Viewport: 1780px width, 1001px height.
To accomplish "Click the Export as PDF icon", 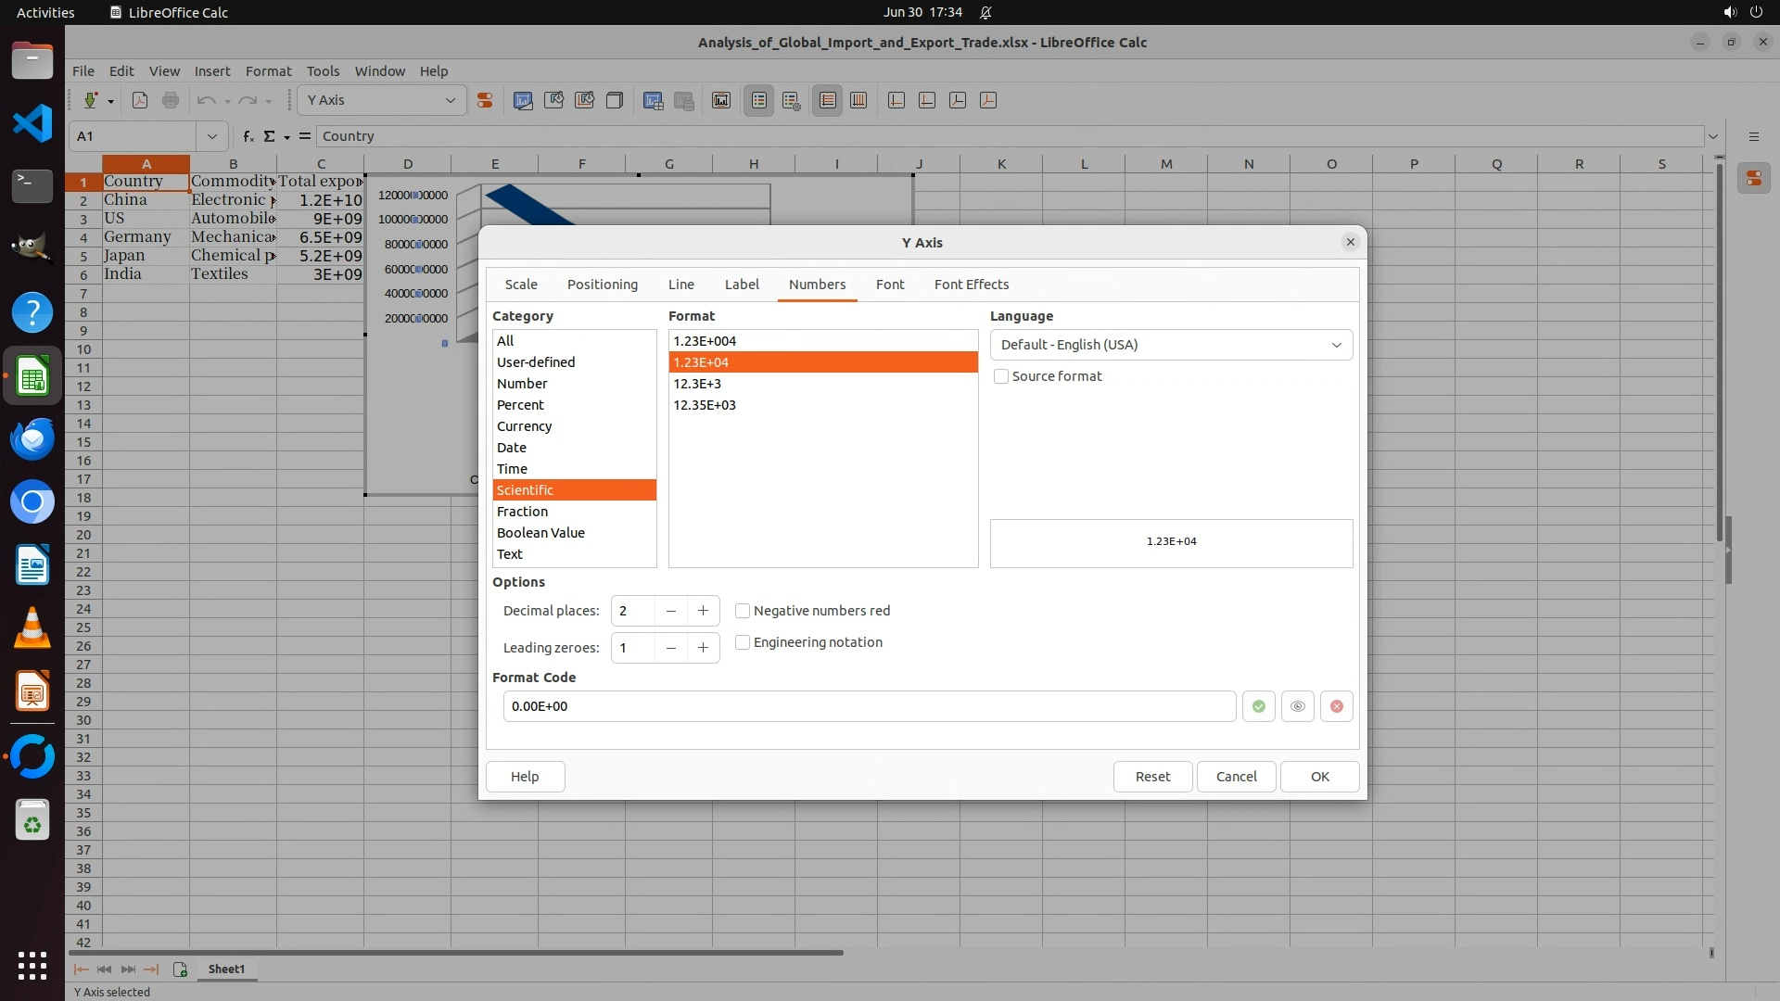I will [140, 100].
